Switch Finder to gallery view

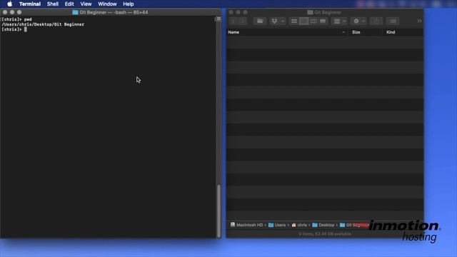pos(323,21)
